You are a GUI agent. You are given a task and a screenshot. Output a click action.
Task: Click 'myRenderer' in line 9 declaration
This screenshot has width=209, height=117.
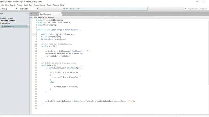coord(60,39)
